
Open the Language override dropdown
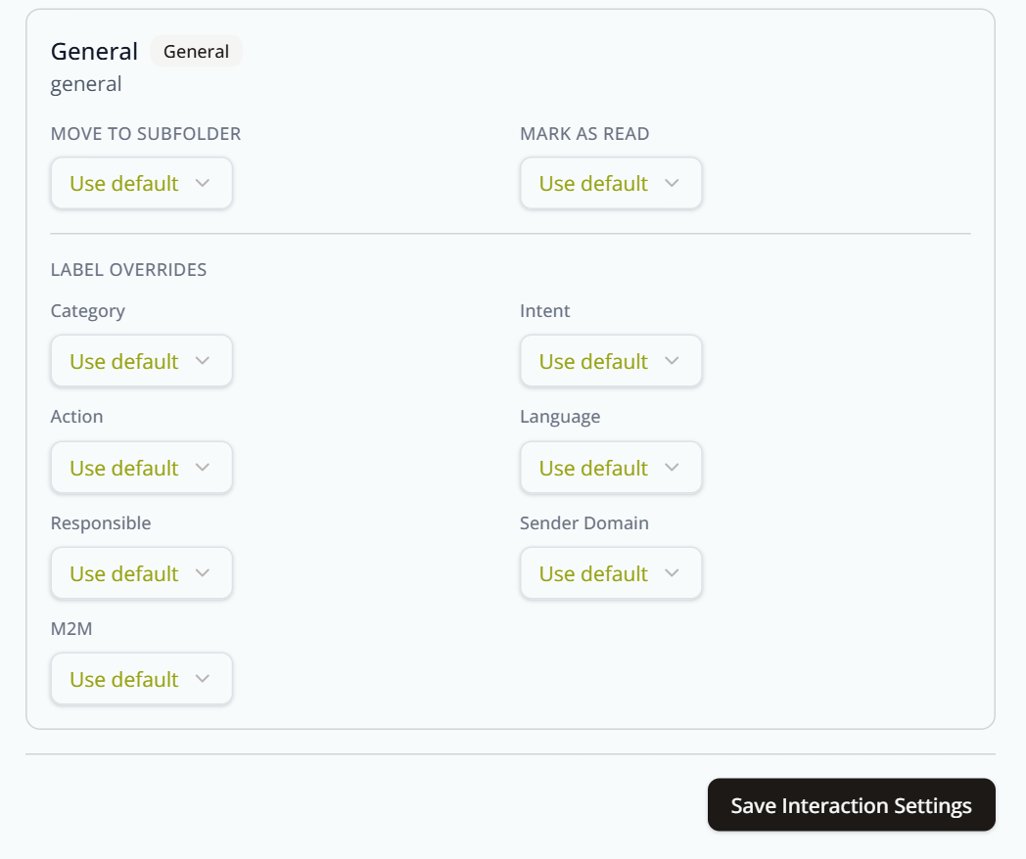(611, 468)
